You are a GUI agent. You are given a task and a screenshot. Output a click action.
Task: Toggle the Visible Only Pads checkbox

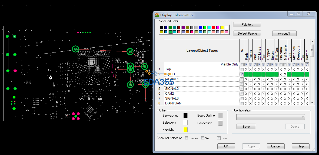coord(246,64)
